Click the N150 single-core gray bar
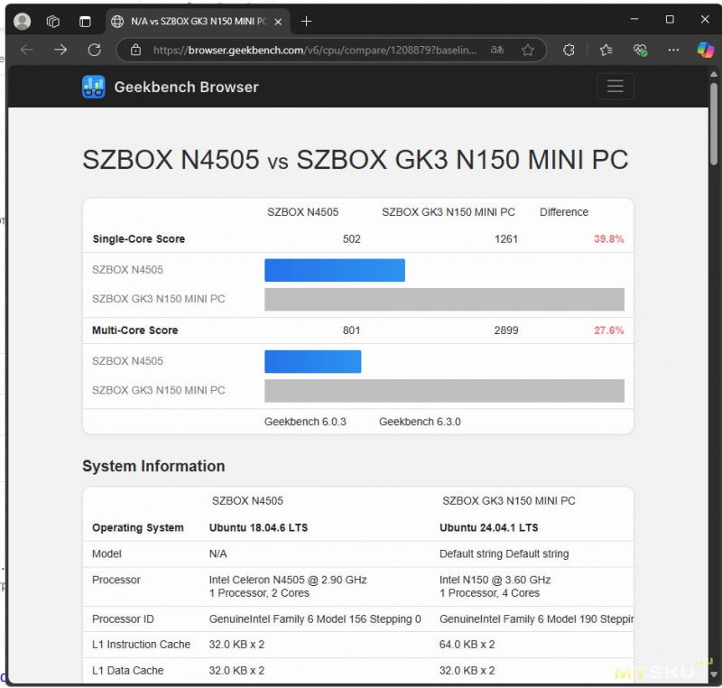 click(444, 300)
